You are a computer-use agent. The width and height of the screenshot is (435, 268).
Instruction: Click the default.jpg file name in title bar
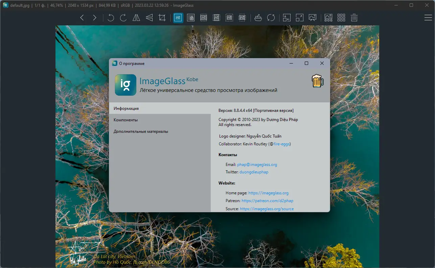[20, 5]
